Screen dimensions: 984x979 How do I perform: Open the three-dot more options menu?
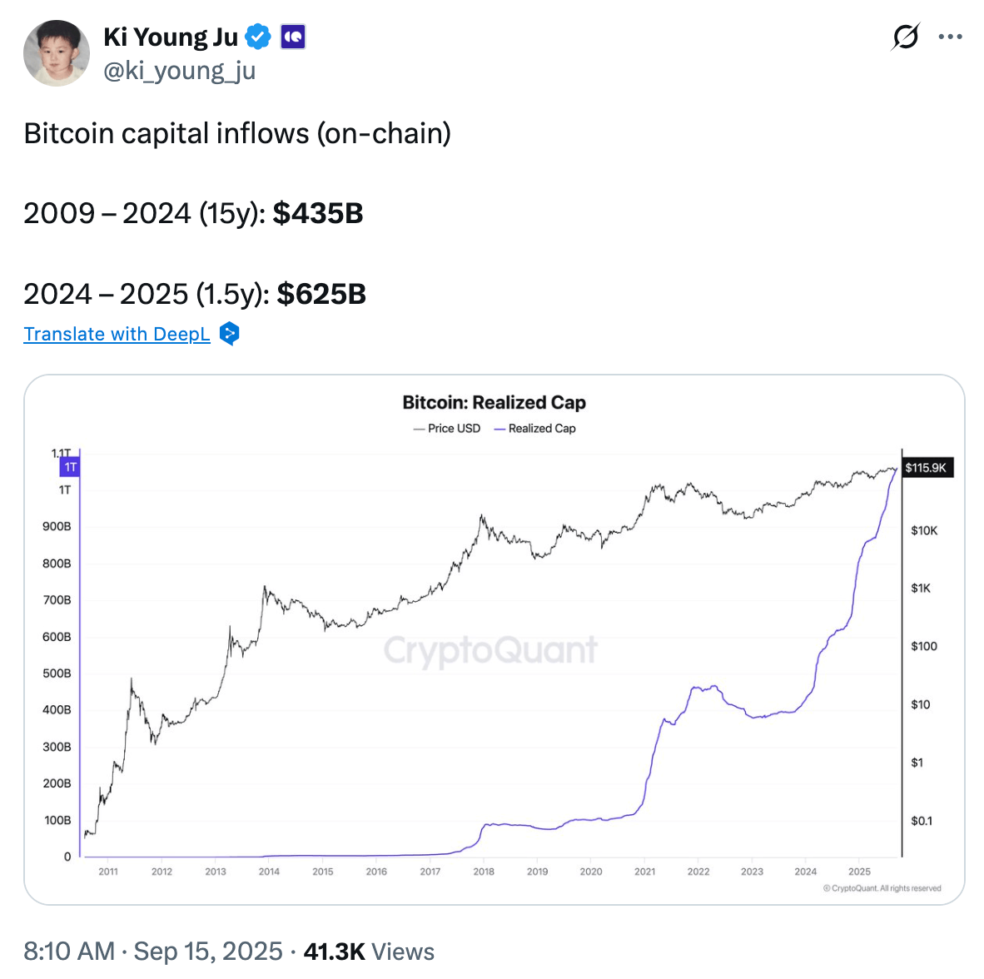click(950, 37)
